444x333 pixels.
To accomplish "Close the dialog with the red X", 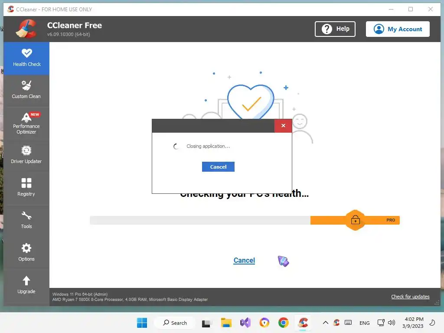I will [283, 126].
